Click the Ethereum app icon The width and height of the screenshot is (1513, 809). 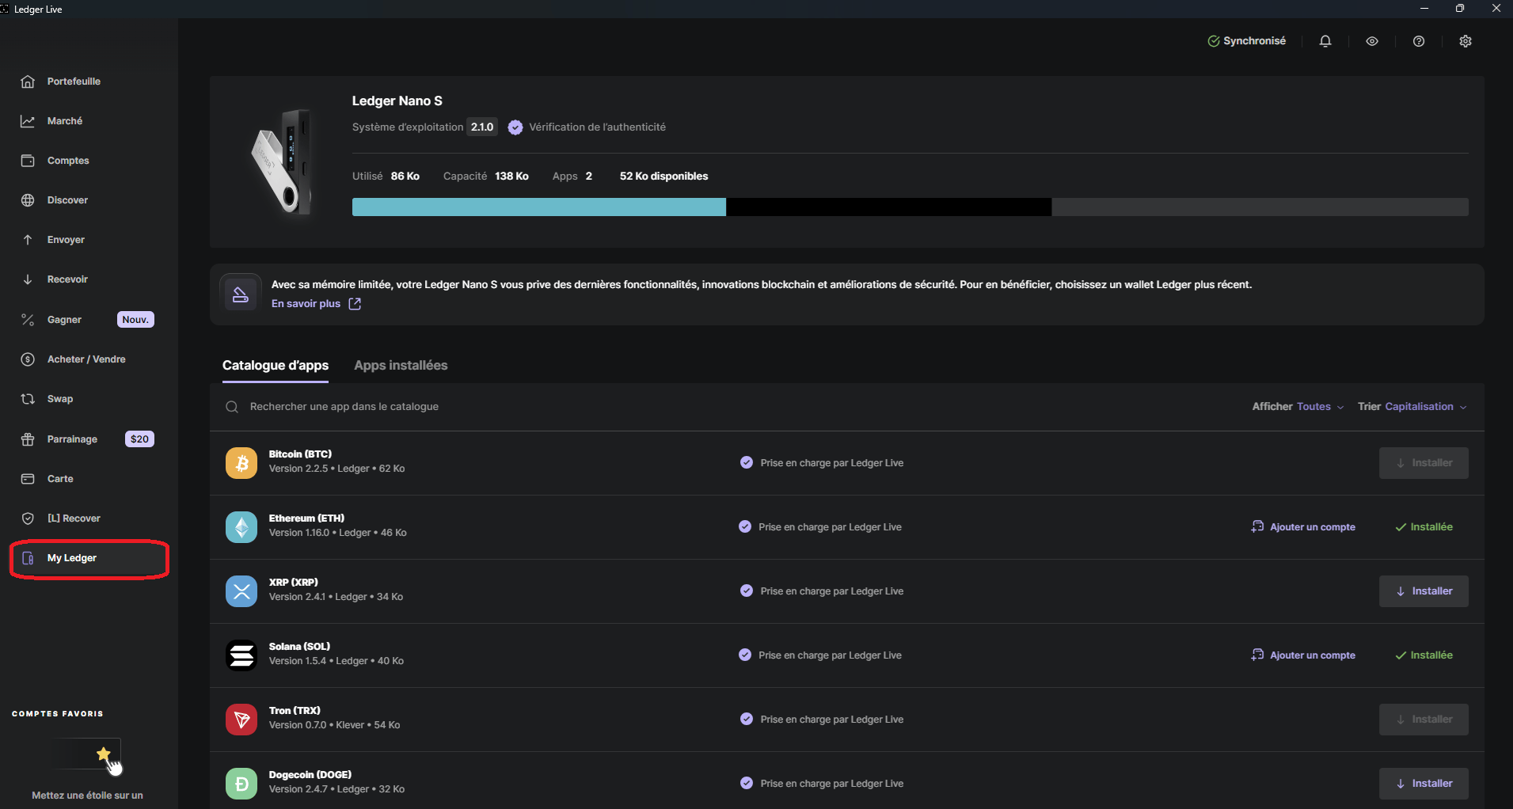[x=241, y=527]
